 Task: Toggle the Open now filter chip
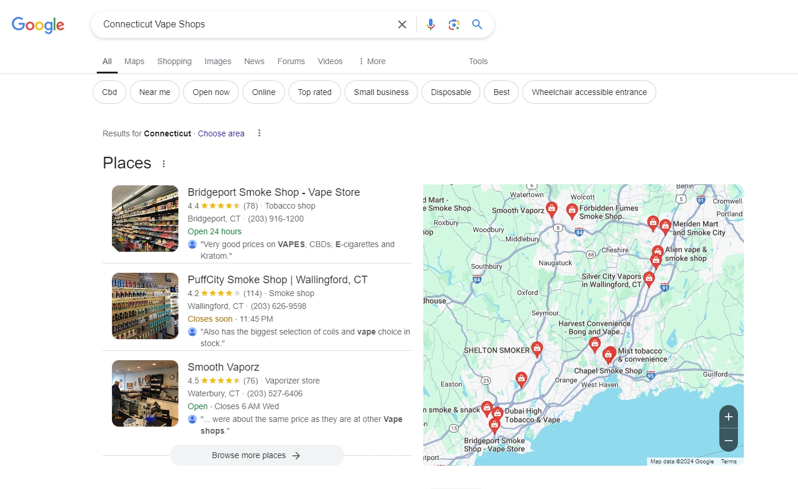211,92
